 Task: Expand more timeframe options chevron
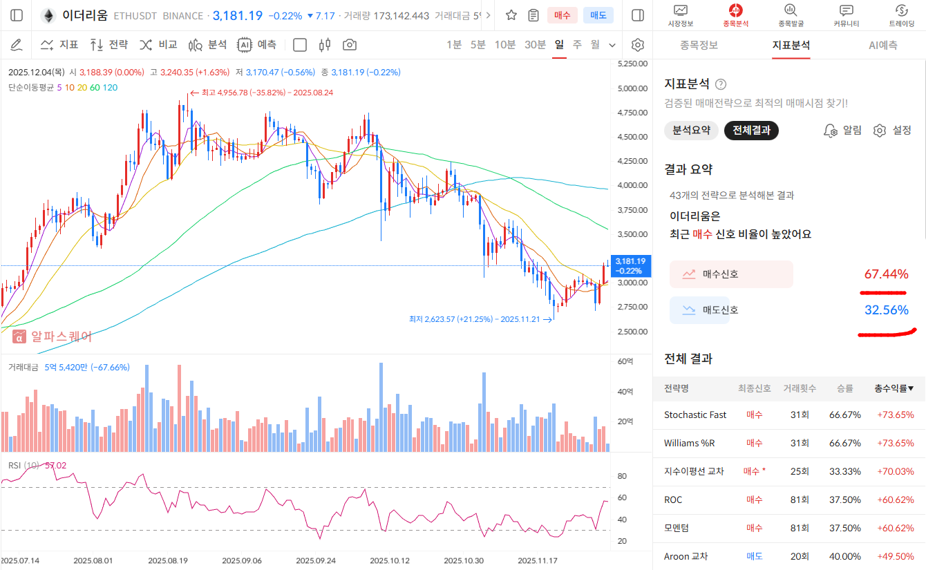click(x=612, y=45)
